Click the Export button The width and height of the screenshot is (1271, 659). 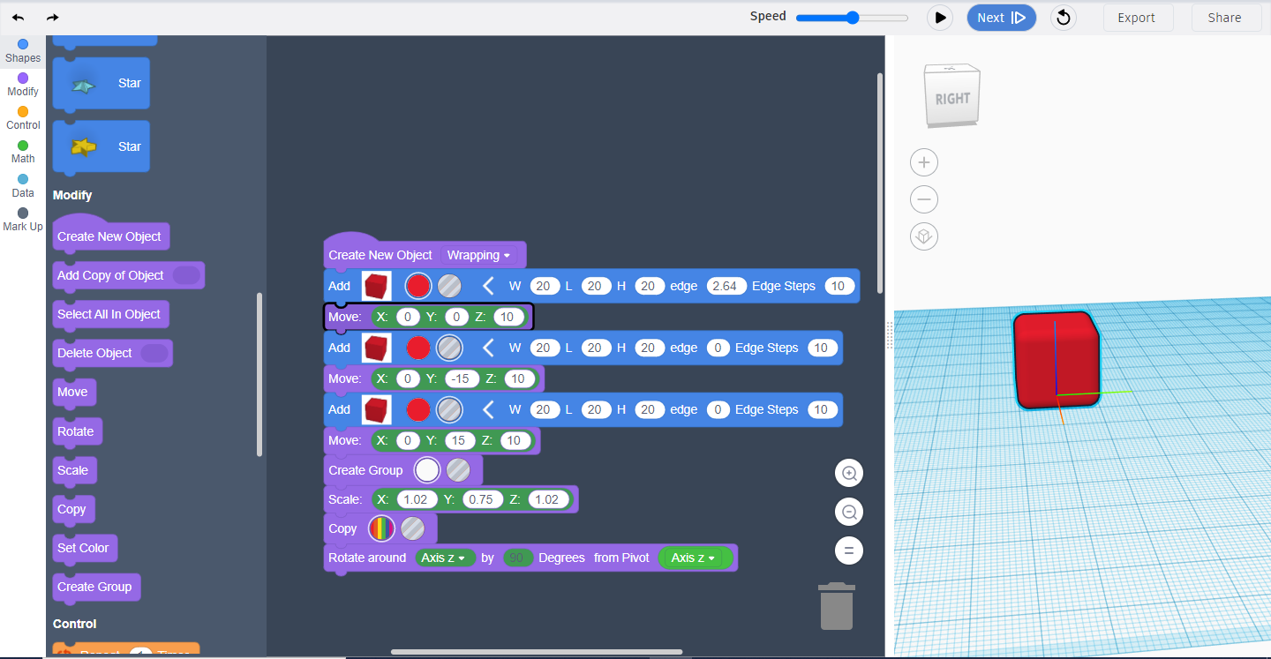tap(1138, 18)
